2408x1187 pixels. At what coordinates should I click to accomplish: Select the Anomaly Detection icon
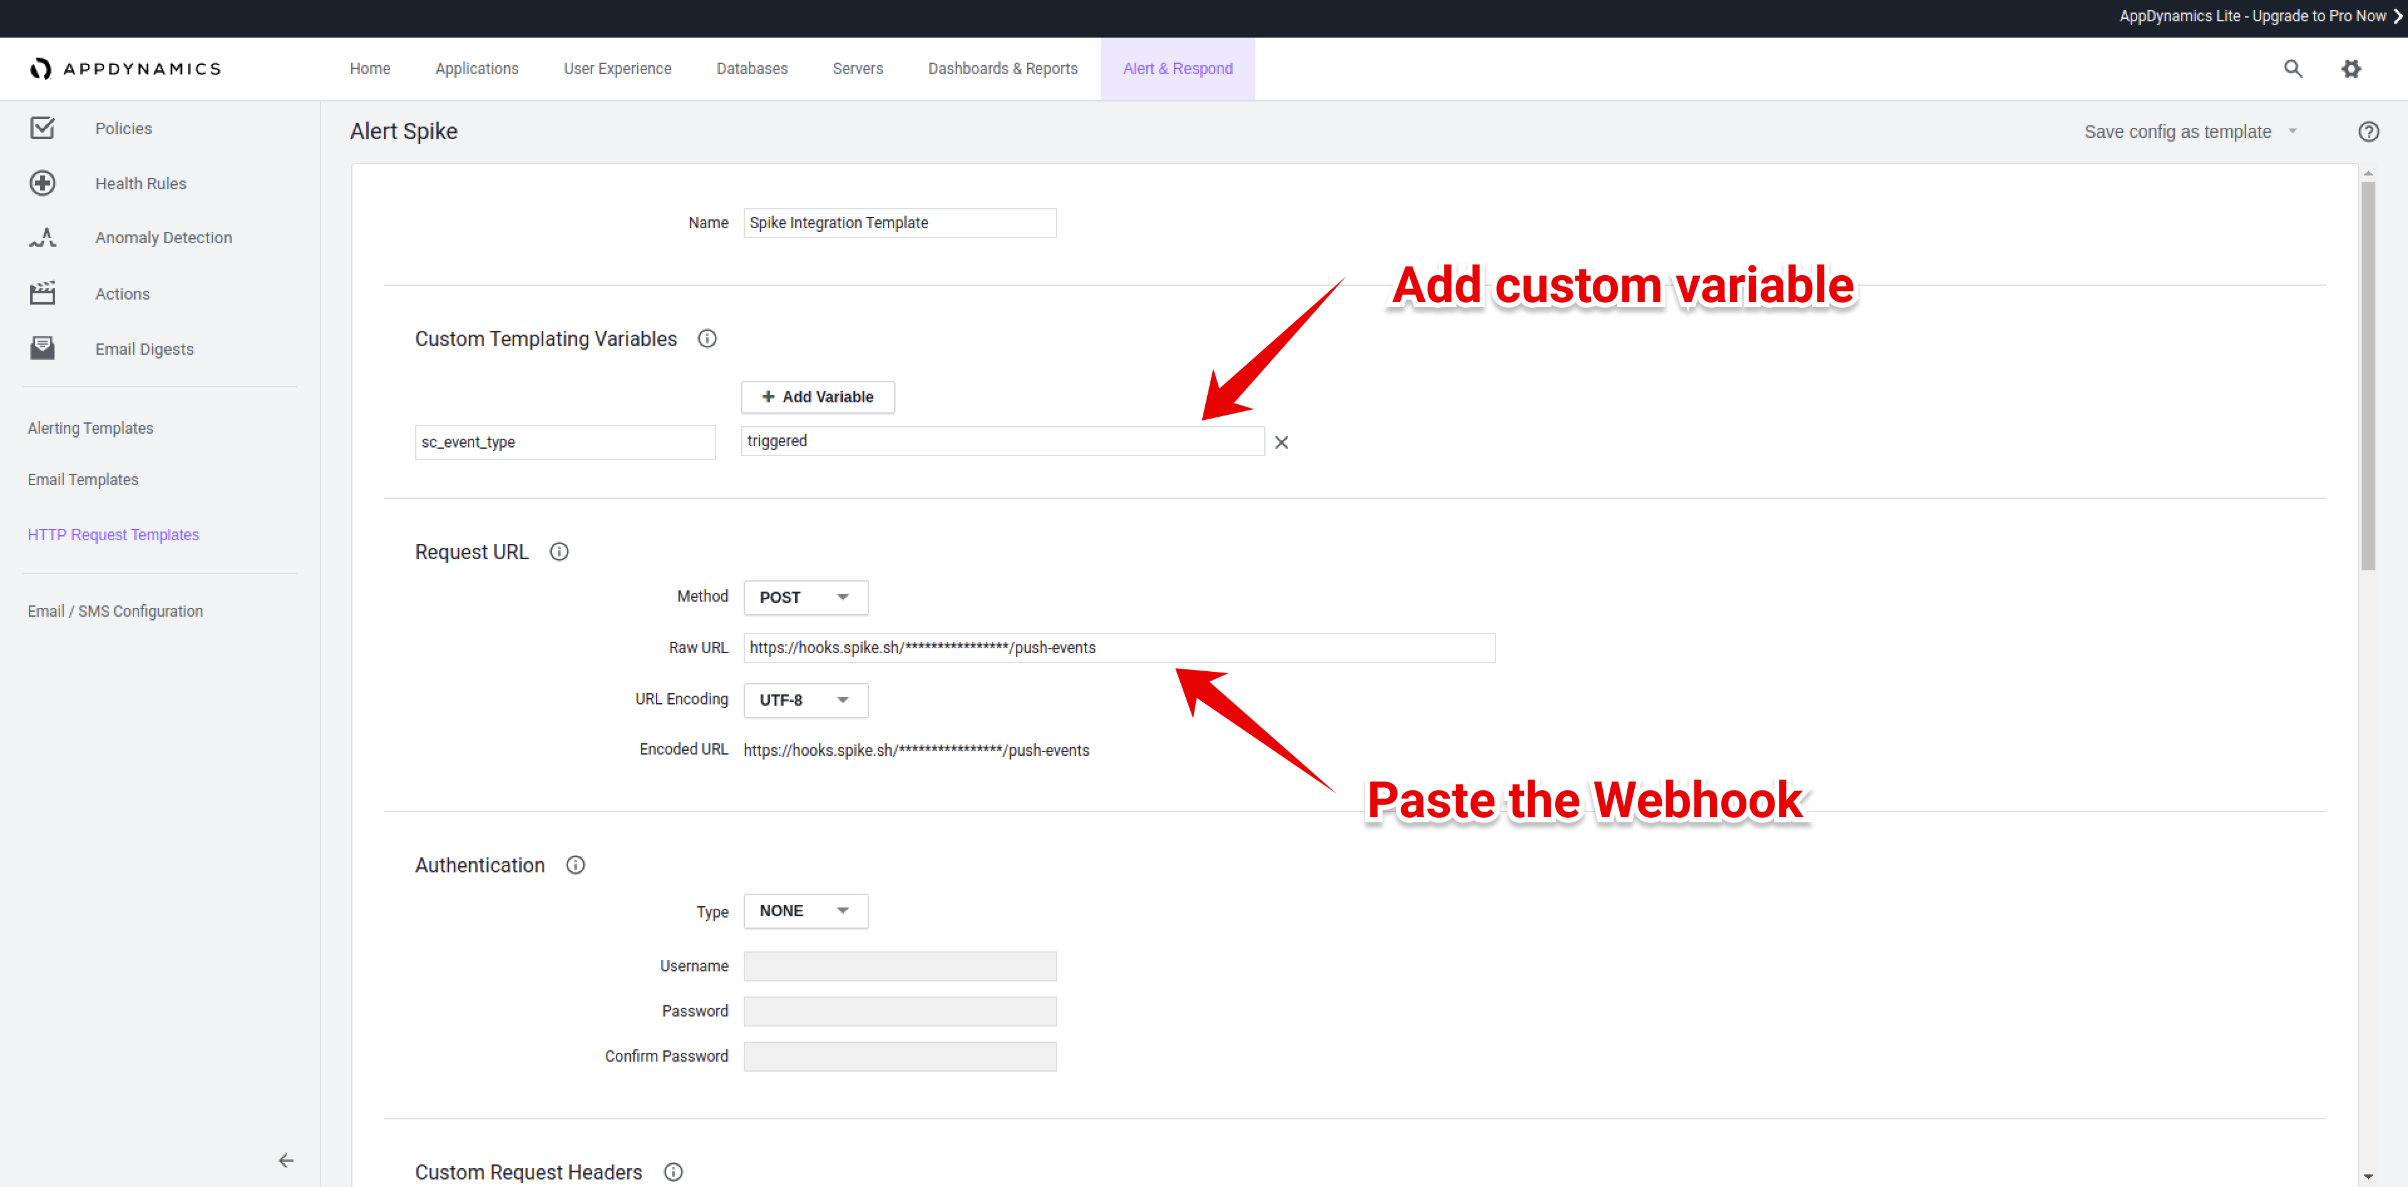tap(42, 238)
